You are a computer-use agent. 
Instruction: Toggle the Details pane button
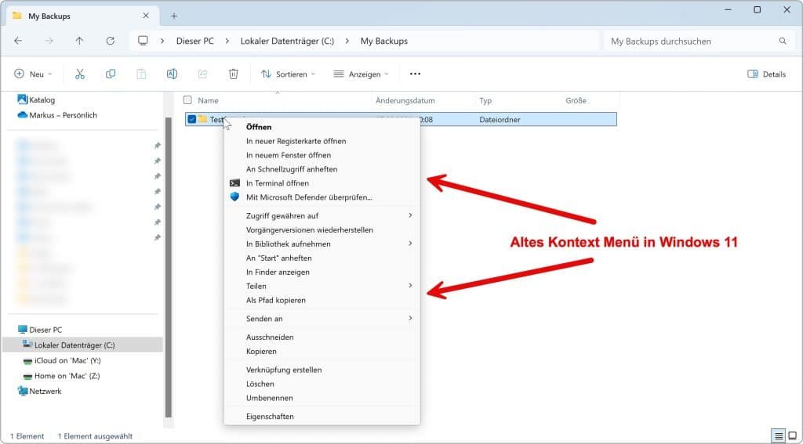pos(767,74)
